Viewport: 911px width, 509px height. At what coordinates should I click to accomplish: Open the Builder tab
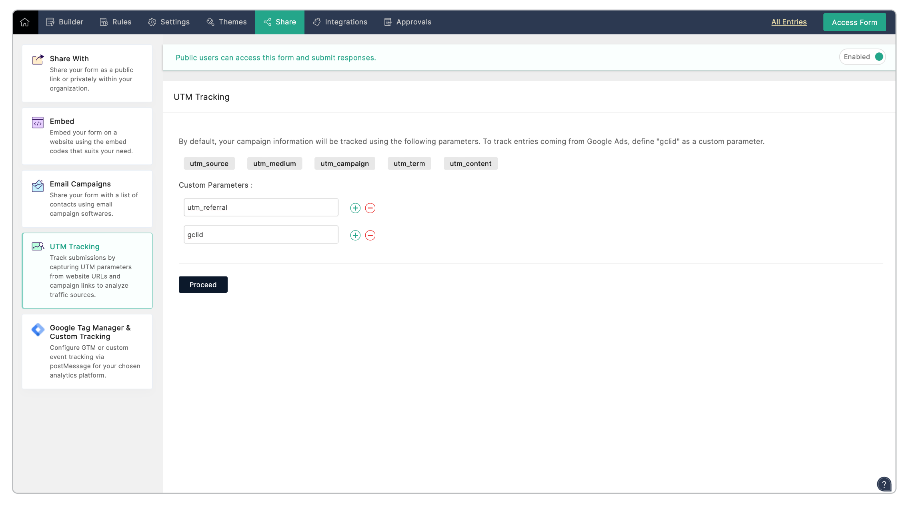(x=65, y=22)
